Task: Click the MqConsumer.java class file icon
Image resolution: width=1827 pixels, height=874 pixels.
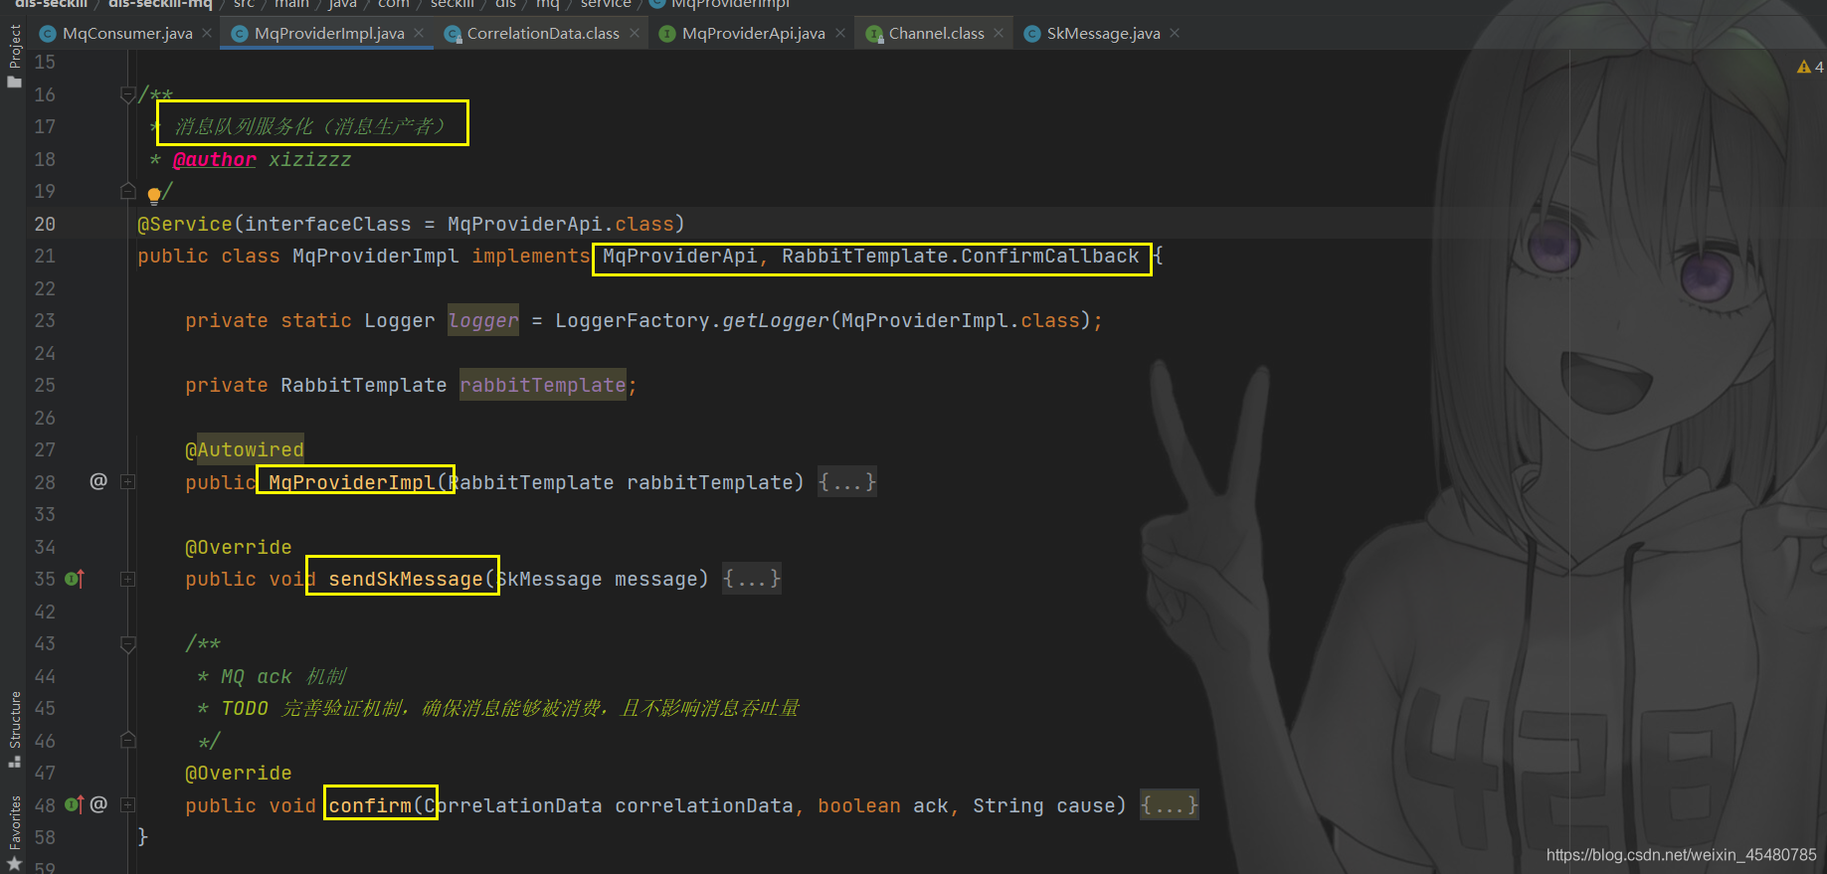Action: 47,34
